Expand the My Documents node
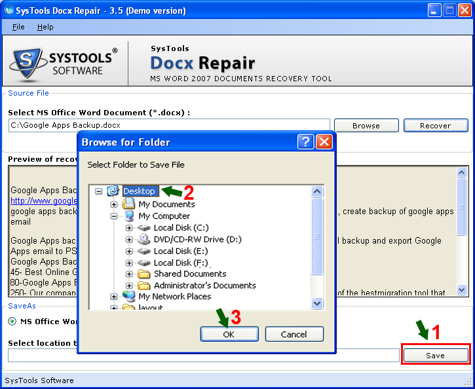Viewport: 475px width, 389px height. pos(114,204)
